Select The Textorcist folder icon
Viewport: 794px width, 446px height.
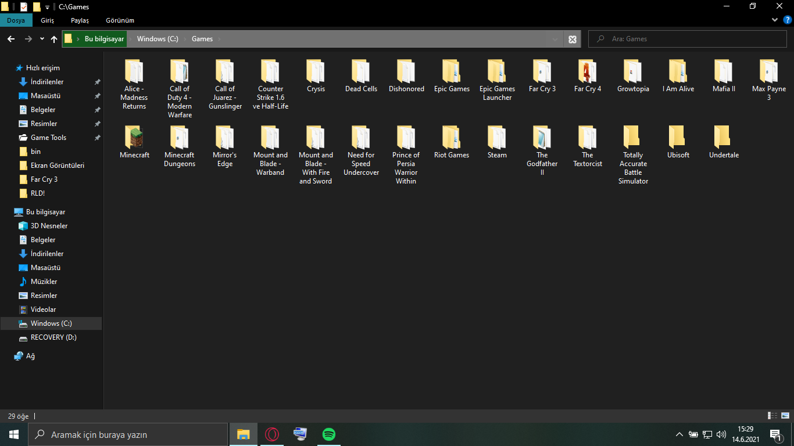(x=587, y=137)
